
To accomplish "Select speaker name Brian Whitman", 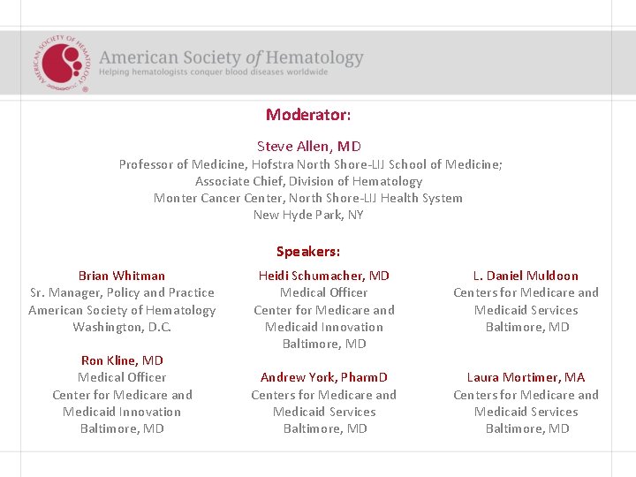I will click(x=122, y=276).
